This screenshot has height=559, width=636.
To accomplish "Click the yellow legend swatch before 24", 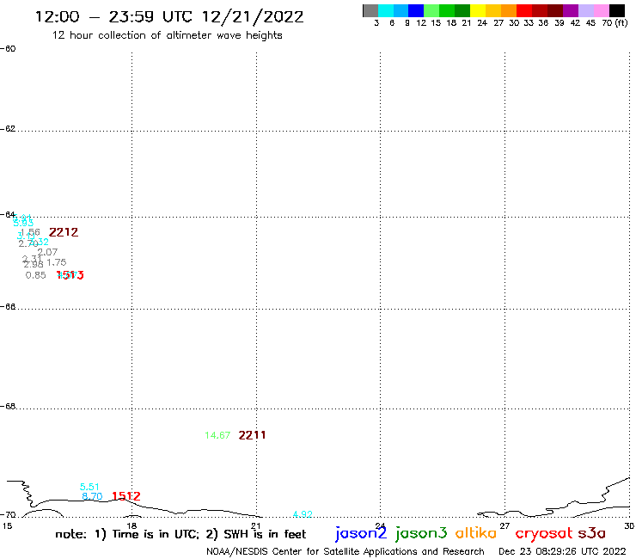I will tap(478, 10).
